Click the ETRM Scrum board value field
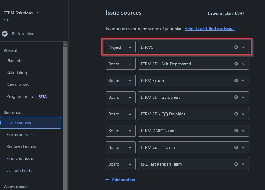This screenshot has height=190, width=265. tap(193, 81)
